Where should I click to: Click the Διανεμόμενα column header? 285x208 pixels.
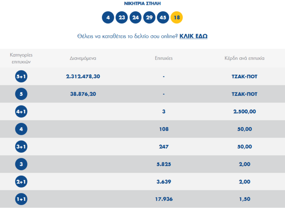pyautogui.click(x=83, y=58)
